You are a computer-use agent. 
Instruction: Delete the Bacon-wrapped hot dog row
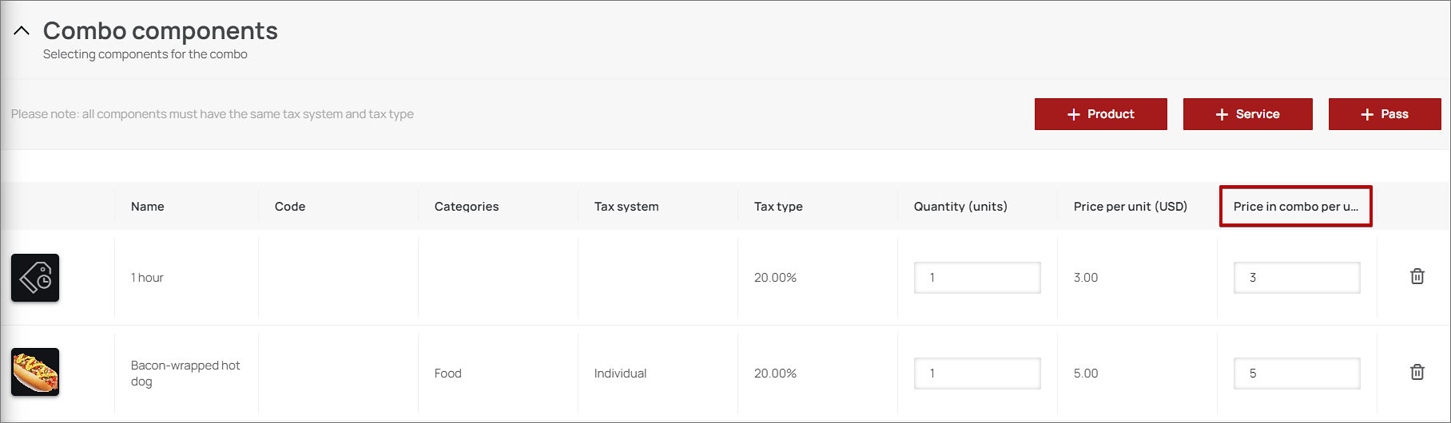[1417, 373]
